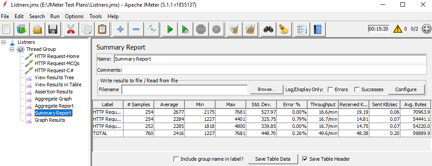This screenshot has width=432, height=166.
Task: Click the Average column header
Action: tap(169, 104)
